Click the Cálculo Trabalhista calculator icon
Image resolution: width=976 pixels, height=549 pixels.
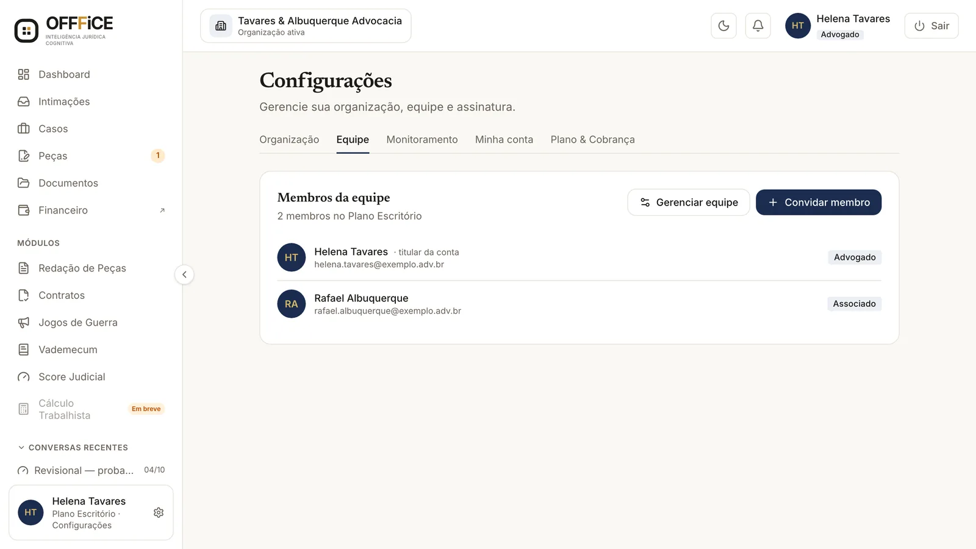point(24,409)
